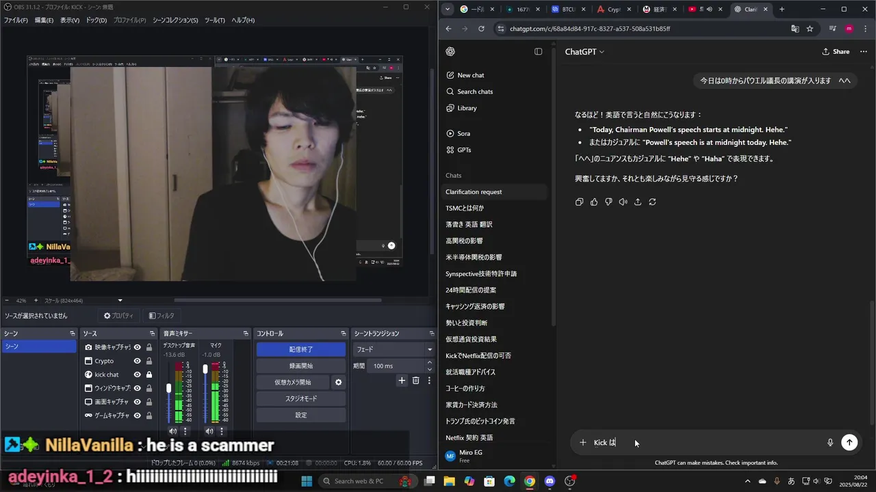The height and width of the screenshot is (492, 876).
Task: Show hidden system tray icons
Action: (747, 481)
